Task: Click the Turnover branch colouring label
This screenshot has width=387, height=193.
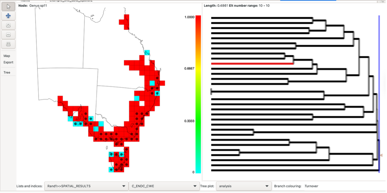Action: point(311,186)
